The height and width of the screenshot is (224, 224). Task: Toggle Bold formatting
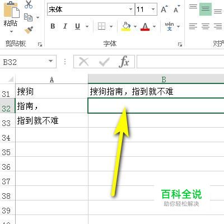(x=53, y=26)
